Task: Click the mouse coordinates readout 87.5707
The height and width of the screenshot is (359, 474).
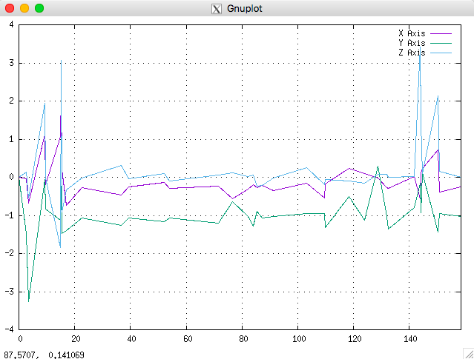Action: [22, 355]
